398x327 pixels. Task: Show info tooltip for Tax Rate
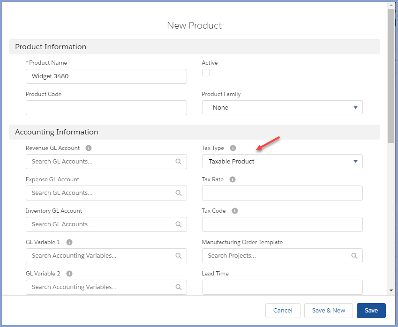click(233, 179)
